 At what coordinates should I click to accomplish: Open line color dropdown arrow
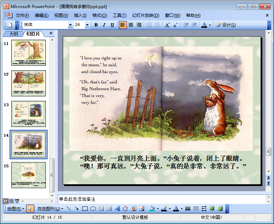[x=170, y=209]
